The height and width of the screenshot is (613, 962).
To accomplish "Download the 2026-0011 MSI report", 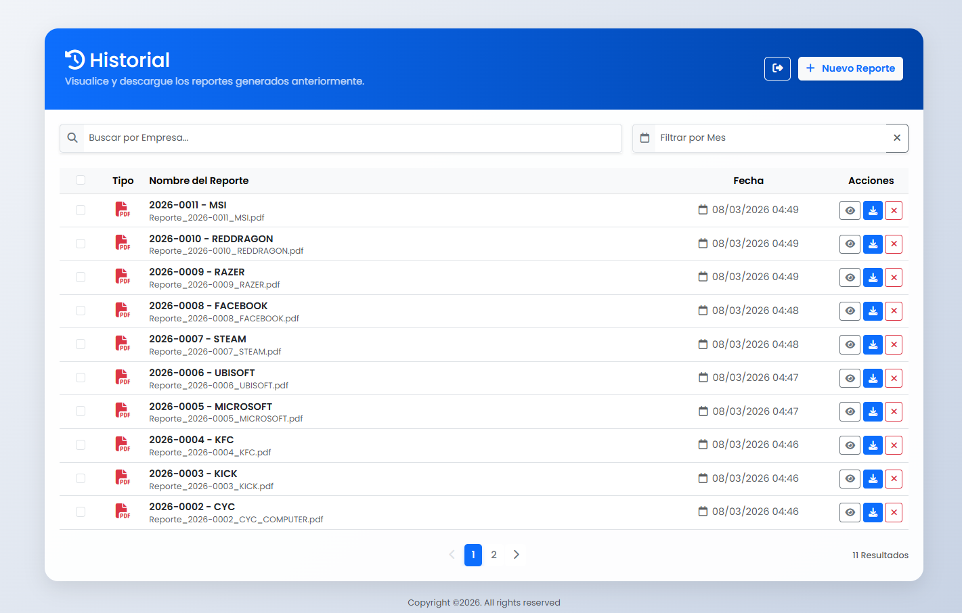I will coord(873,210).
